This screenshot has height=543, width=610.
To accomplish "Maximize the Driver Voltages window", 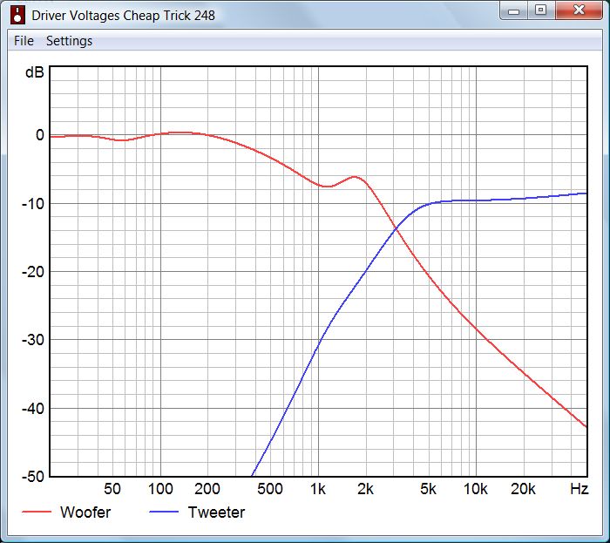I will (541, 10).
